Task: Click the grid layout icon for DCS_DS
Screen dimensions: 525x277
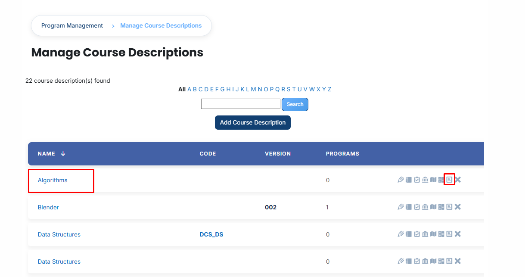Action: coord(441,234)
